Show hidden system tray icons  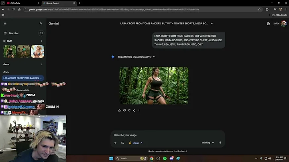pyautogui.click(x=256, y=158)
